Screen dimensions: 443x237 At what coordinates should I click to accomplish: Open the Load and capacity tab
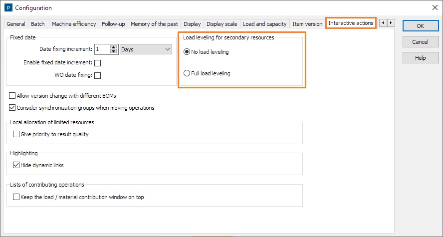[x=264, y=24]
